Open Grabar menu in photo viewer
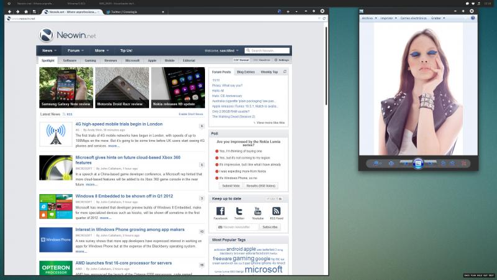This screenshot has width=497, height=280. (438, 18)
